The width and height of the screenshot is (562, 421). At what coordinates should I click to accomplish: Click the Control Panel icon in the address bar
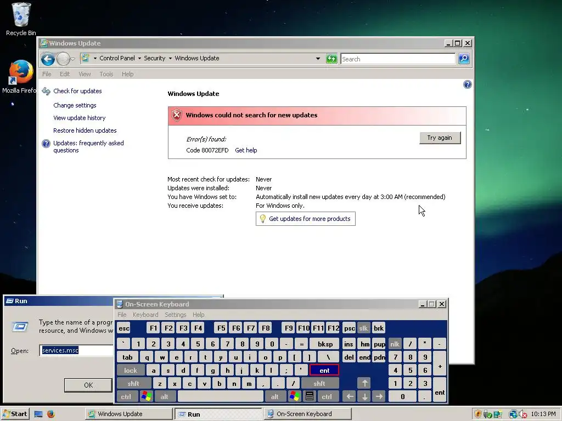[85, 58]
